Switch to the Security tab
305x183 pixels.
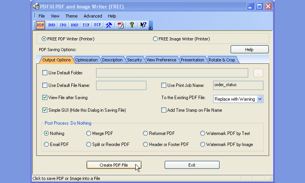tap(135, 60)
